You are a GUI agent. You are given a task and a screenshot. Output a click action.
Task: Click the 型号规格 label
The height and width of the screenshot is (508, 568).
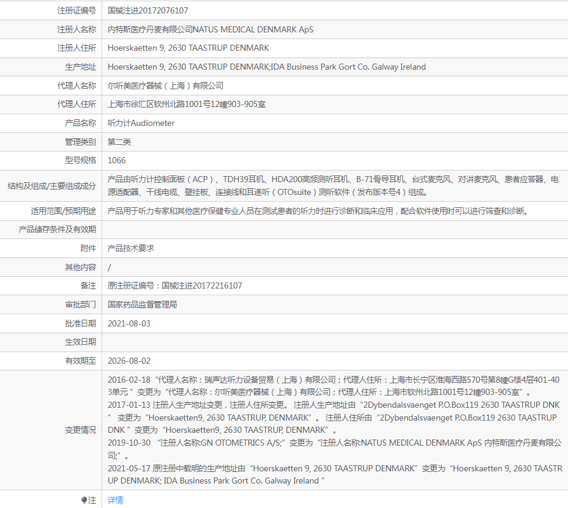[80, 160]
